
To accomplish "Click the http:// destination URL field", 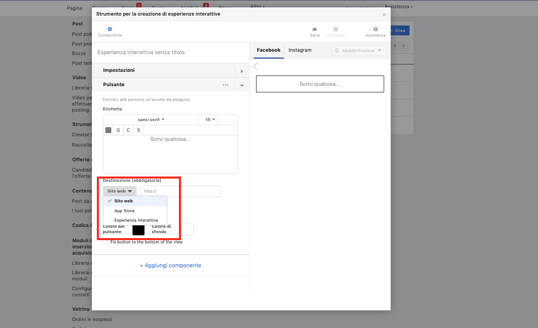I will [x=181, y=191].
